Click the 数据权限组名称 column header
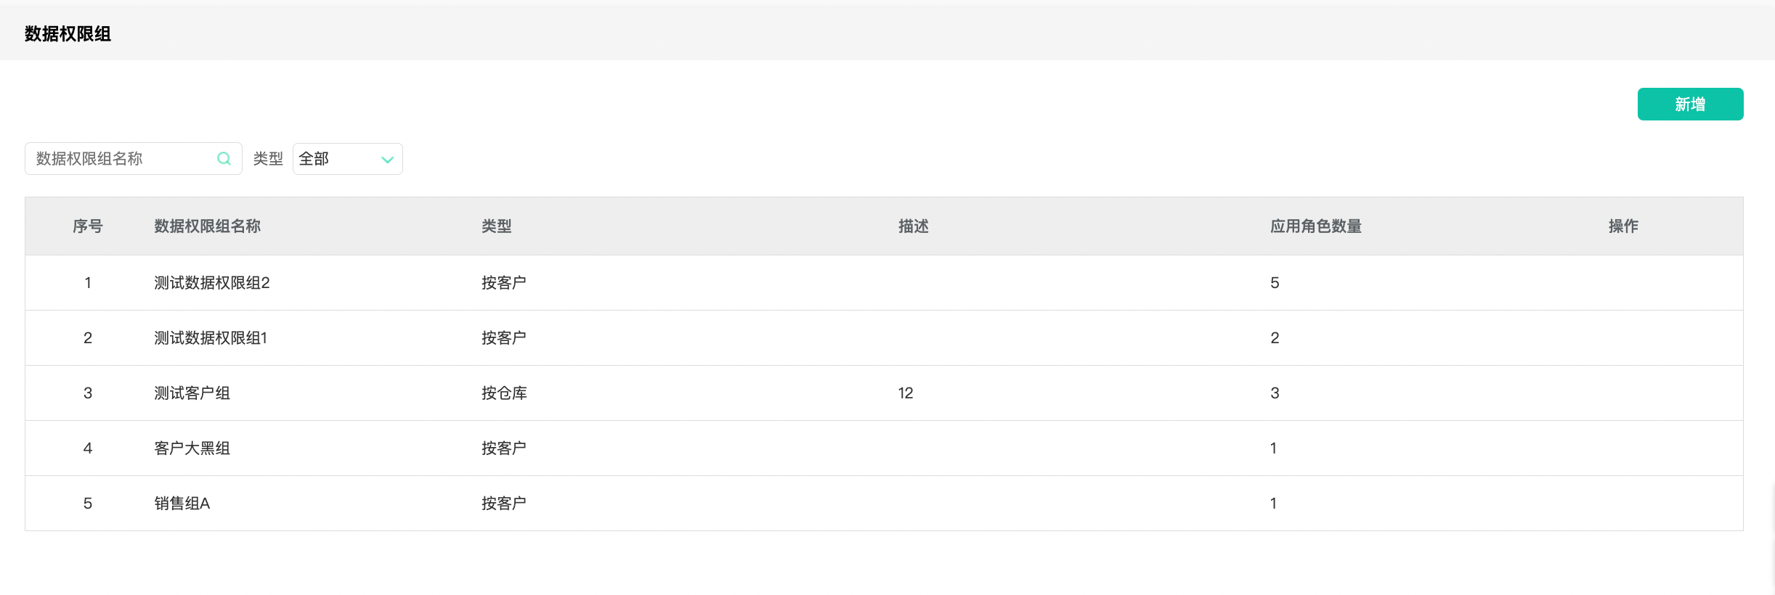Viewport: 1775px width, 595px height. [x=207, y=226]
